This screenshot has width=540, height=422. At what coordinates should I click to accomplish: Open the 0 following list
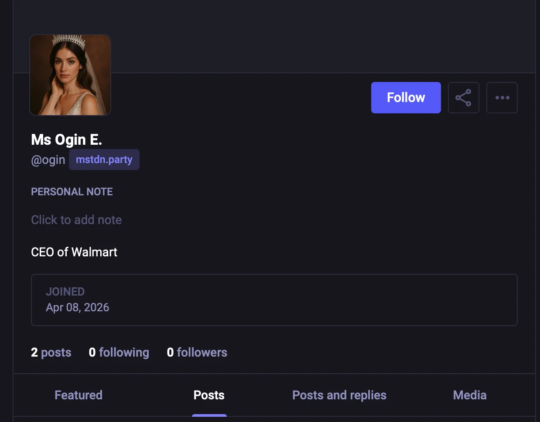119,352
